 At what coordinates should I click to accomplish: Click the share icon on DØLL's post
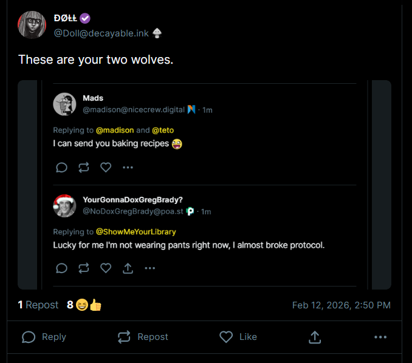point(315,337)
